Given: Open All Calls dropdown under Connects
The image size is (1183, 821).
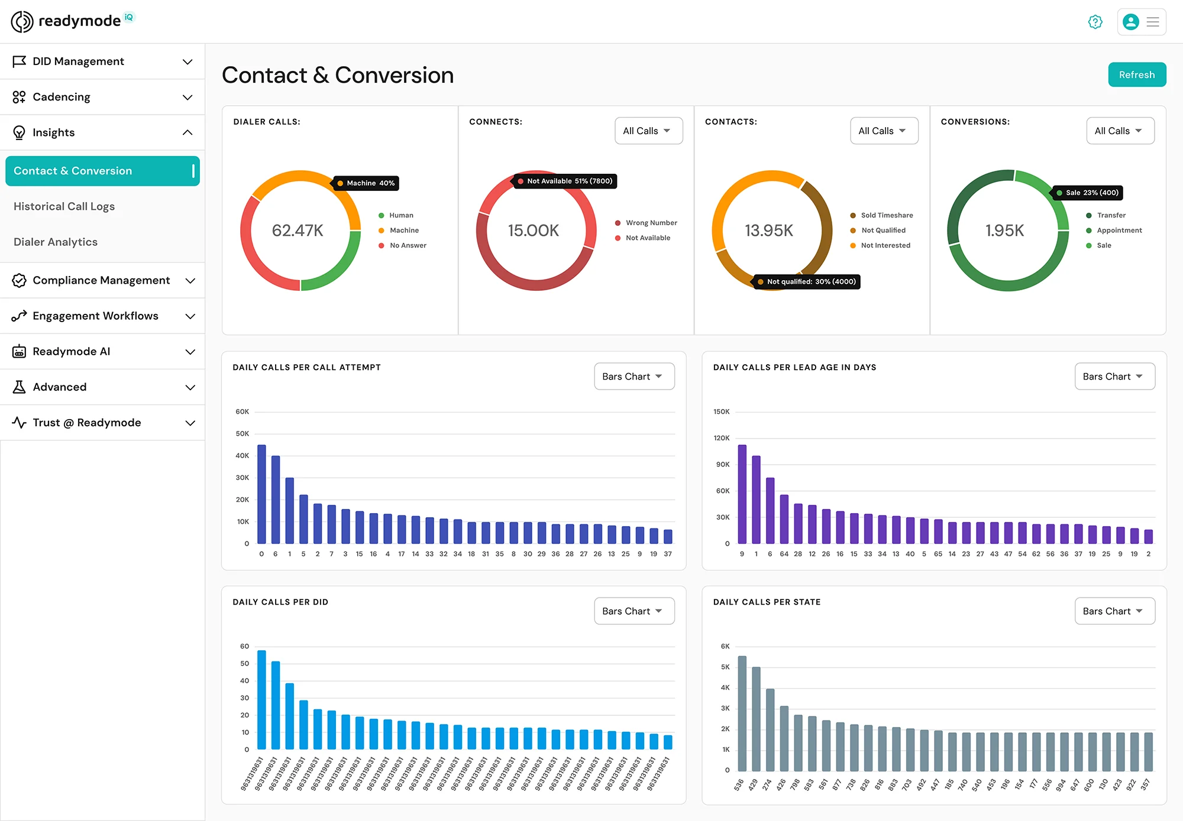Looking at the screenshot, I should point(648,131).
